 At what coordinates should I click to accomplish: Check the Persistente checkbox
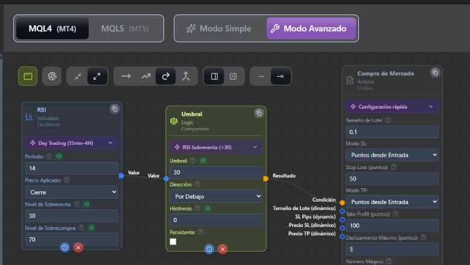[x=173, y=241]
